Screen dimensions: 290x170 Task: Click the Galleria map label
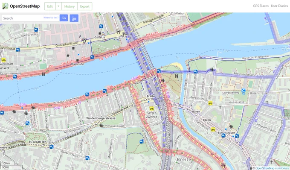(x=100, y=37)
